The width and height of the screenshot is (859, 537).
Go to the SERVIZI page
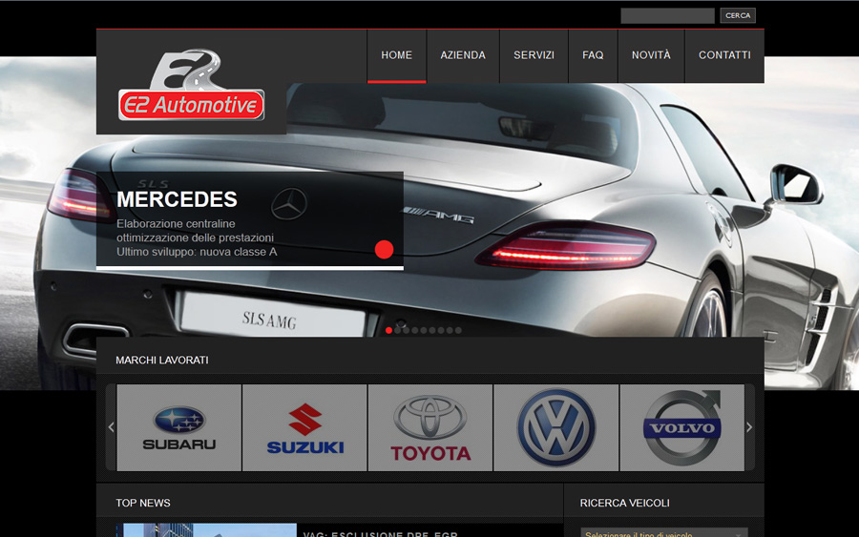pyautogui.click(x=534, y=55)
